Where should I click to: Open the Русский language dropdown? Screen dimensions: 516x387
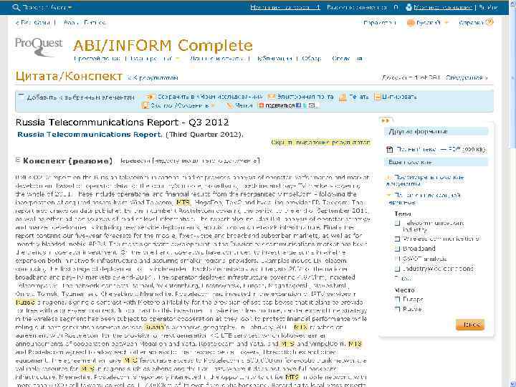pos(446,23)
